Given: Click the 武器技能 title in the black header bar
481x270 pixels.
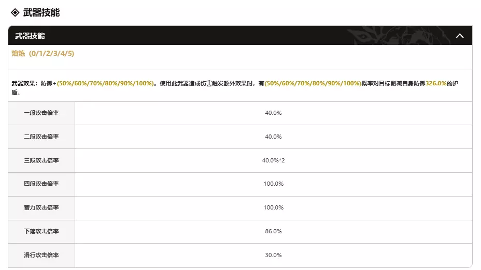Looking at the screenshot, I should [x=30, y=36].
